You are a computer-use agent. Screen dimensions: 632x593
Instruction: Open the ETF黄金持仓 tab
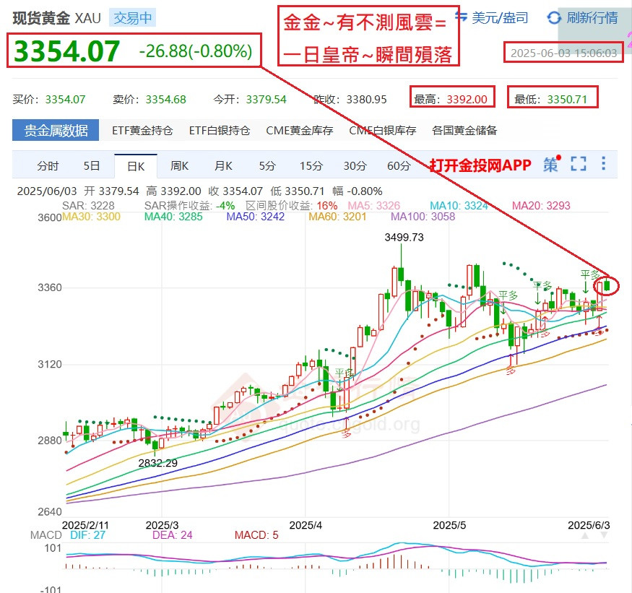(142, 130)
